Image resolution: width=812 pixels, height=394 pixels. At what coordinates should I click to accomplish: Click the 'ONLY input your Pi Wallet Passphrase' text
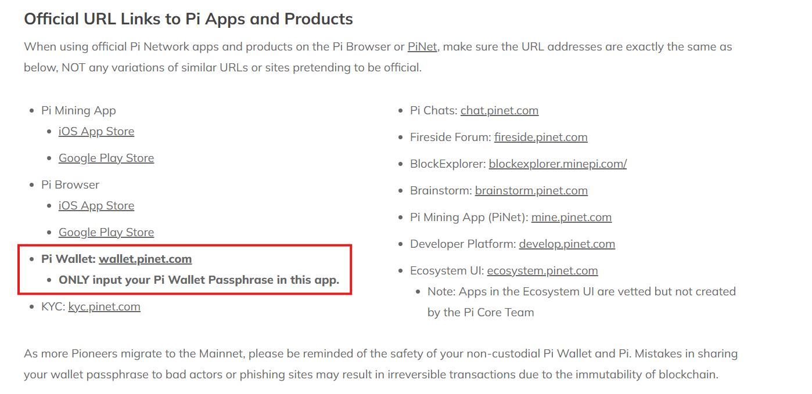click(x=199, y=280)
